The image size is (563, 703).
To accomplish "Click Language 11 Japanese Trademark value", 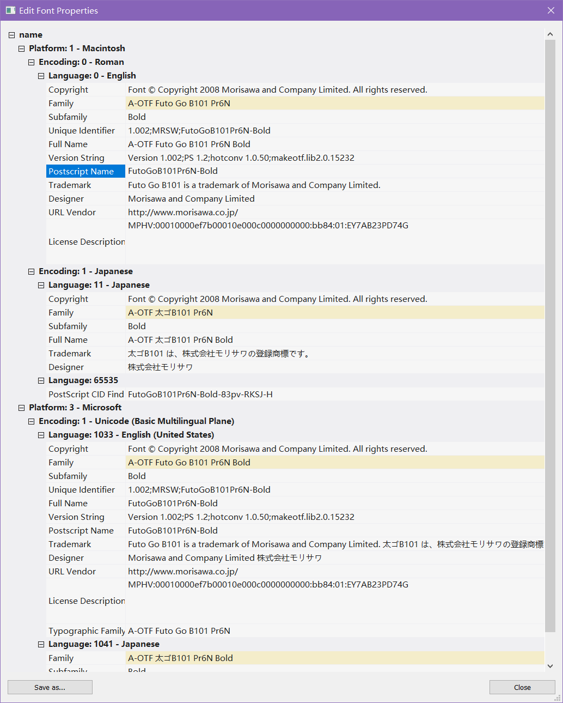I will point(335,353).
